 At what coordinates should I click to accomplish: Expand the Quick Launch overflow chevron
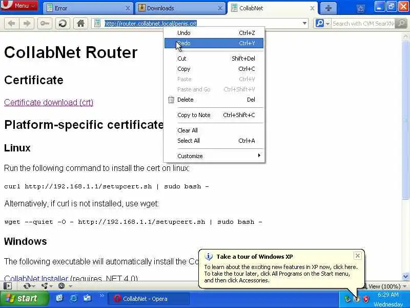pos(101,296)
